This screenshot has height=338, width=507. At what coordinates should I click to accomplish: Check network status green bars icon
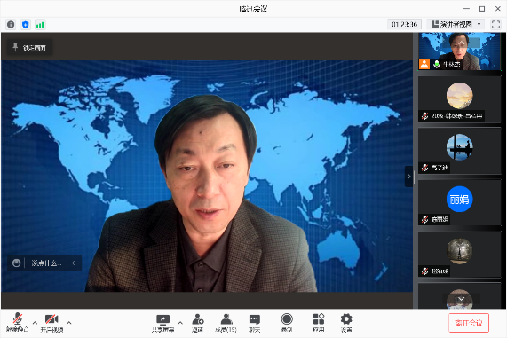point(40,24)
